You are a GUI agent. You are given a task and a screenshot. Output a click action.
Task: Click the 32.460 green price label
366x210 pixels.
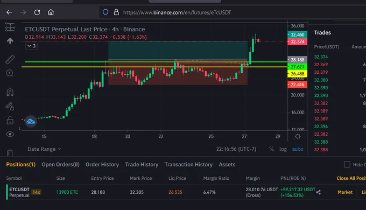click(x=297, y=34)
